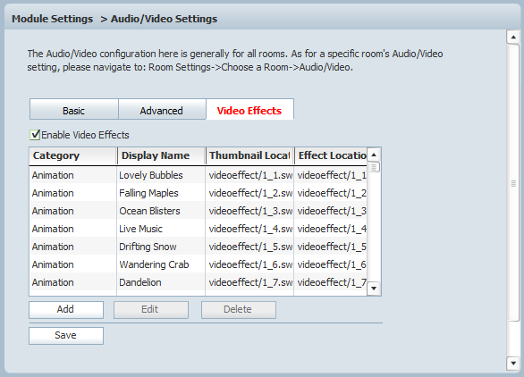Click table scrollbar up arrow
The width and height of the screenshot is (524, 377).
point(374,155)
